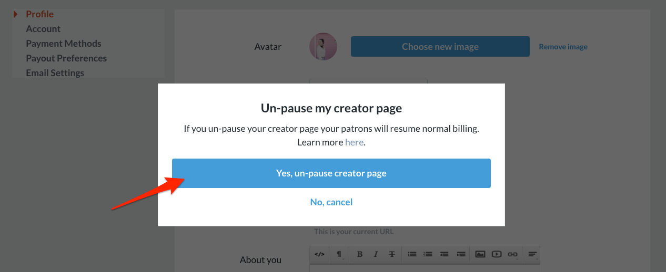Image resolution: width=666 pixels, height=272 pixels.
Task: Open Email Settings in sidebar
Action: click(x=55, y=73)
